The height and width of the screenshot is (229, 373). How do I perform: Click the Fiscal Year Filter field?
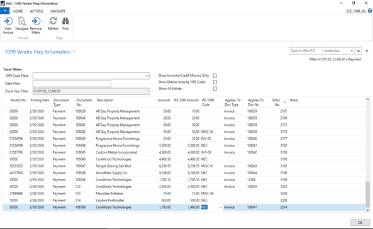pos(91,91)
